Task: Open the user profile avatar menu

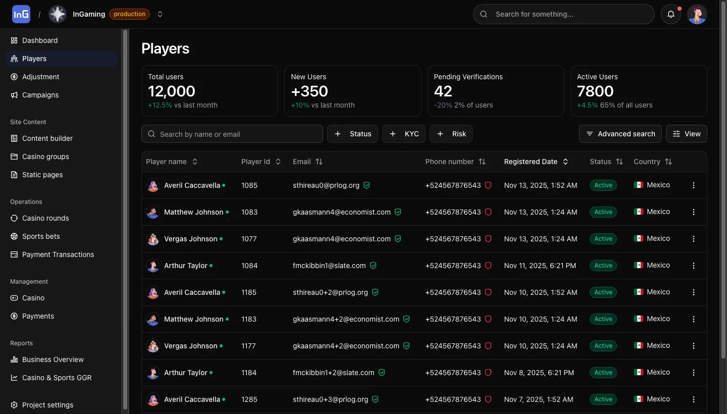Action: 697,14
